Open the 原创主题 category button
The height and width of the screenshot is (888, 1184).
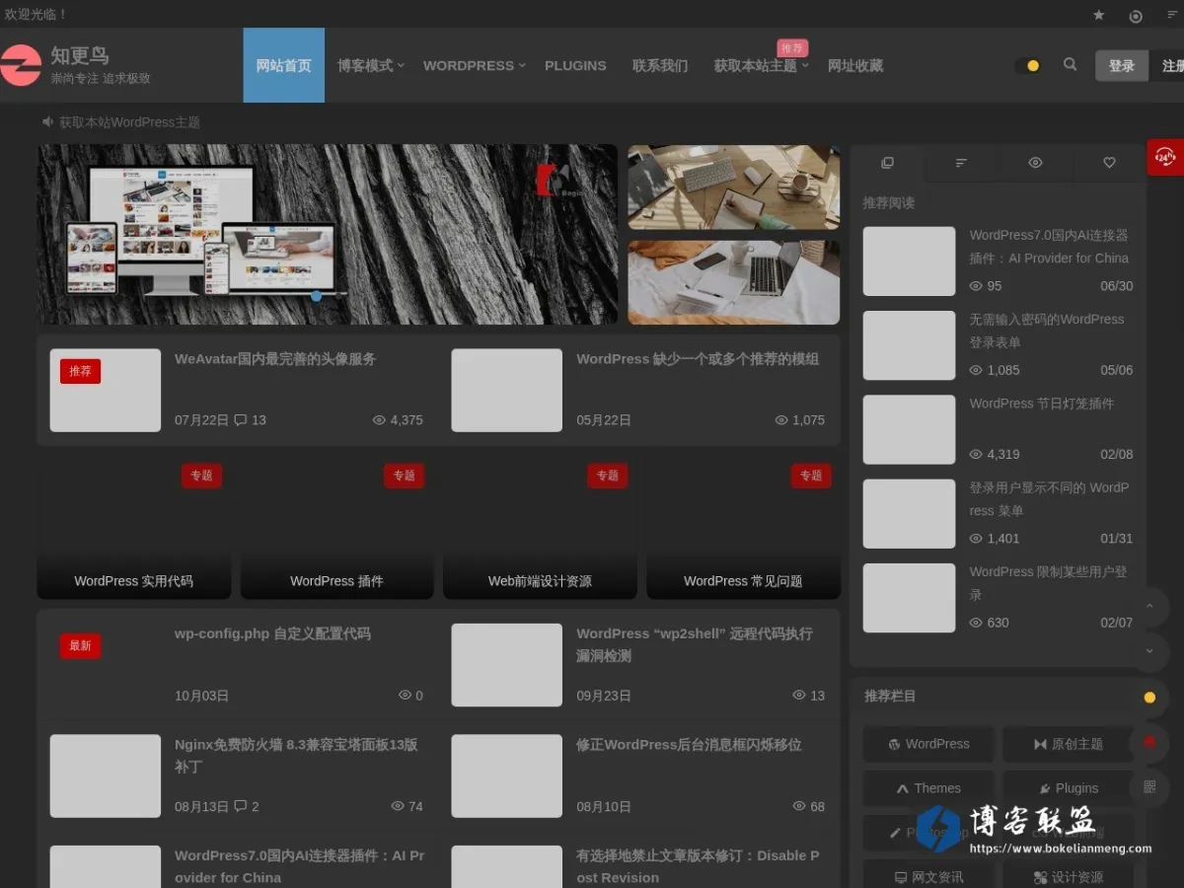tap(1069, 744)
